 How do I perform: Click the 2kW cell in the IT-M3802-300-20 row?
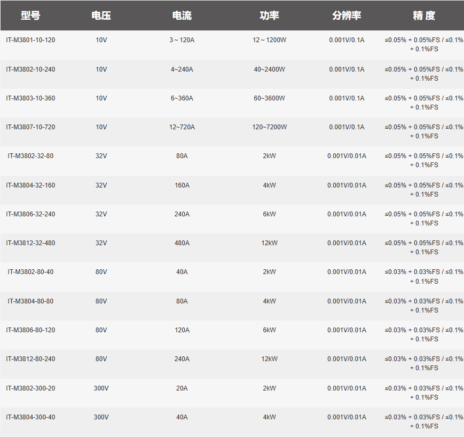tap(269, 388)
